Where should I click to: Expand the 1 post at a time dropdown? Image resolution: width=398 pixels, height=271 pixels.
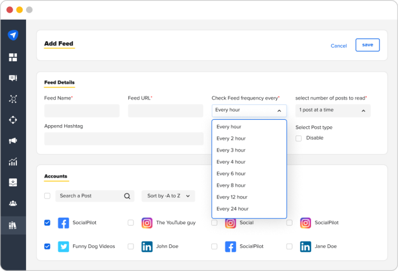(333, 111)
